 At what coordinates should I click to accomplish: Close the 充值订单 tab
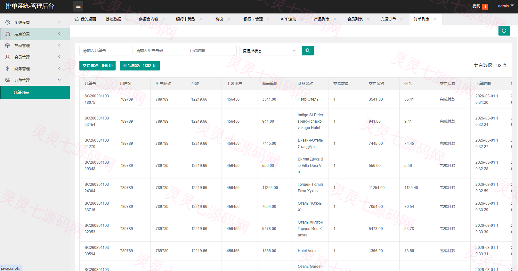401,19
